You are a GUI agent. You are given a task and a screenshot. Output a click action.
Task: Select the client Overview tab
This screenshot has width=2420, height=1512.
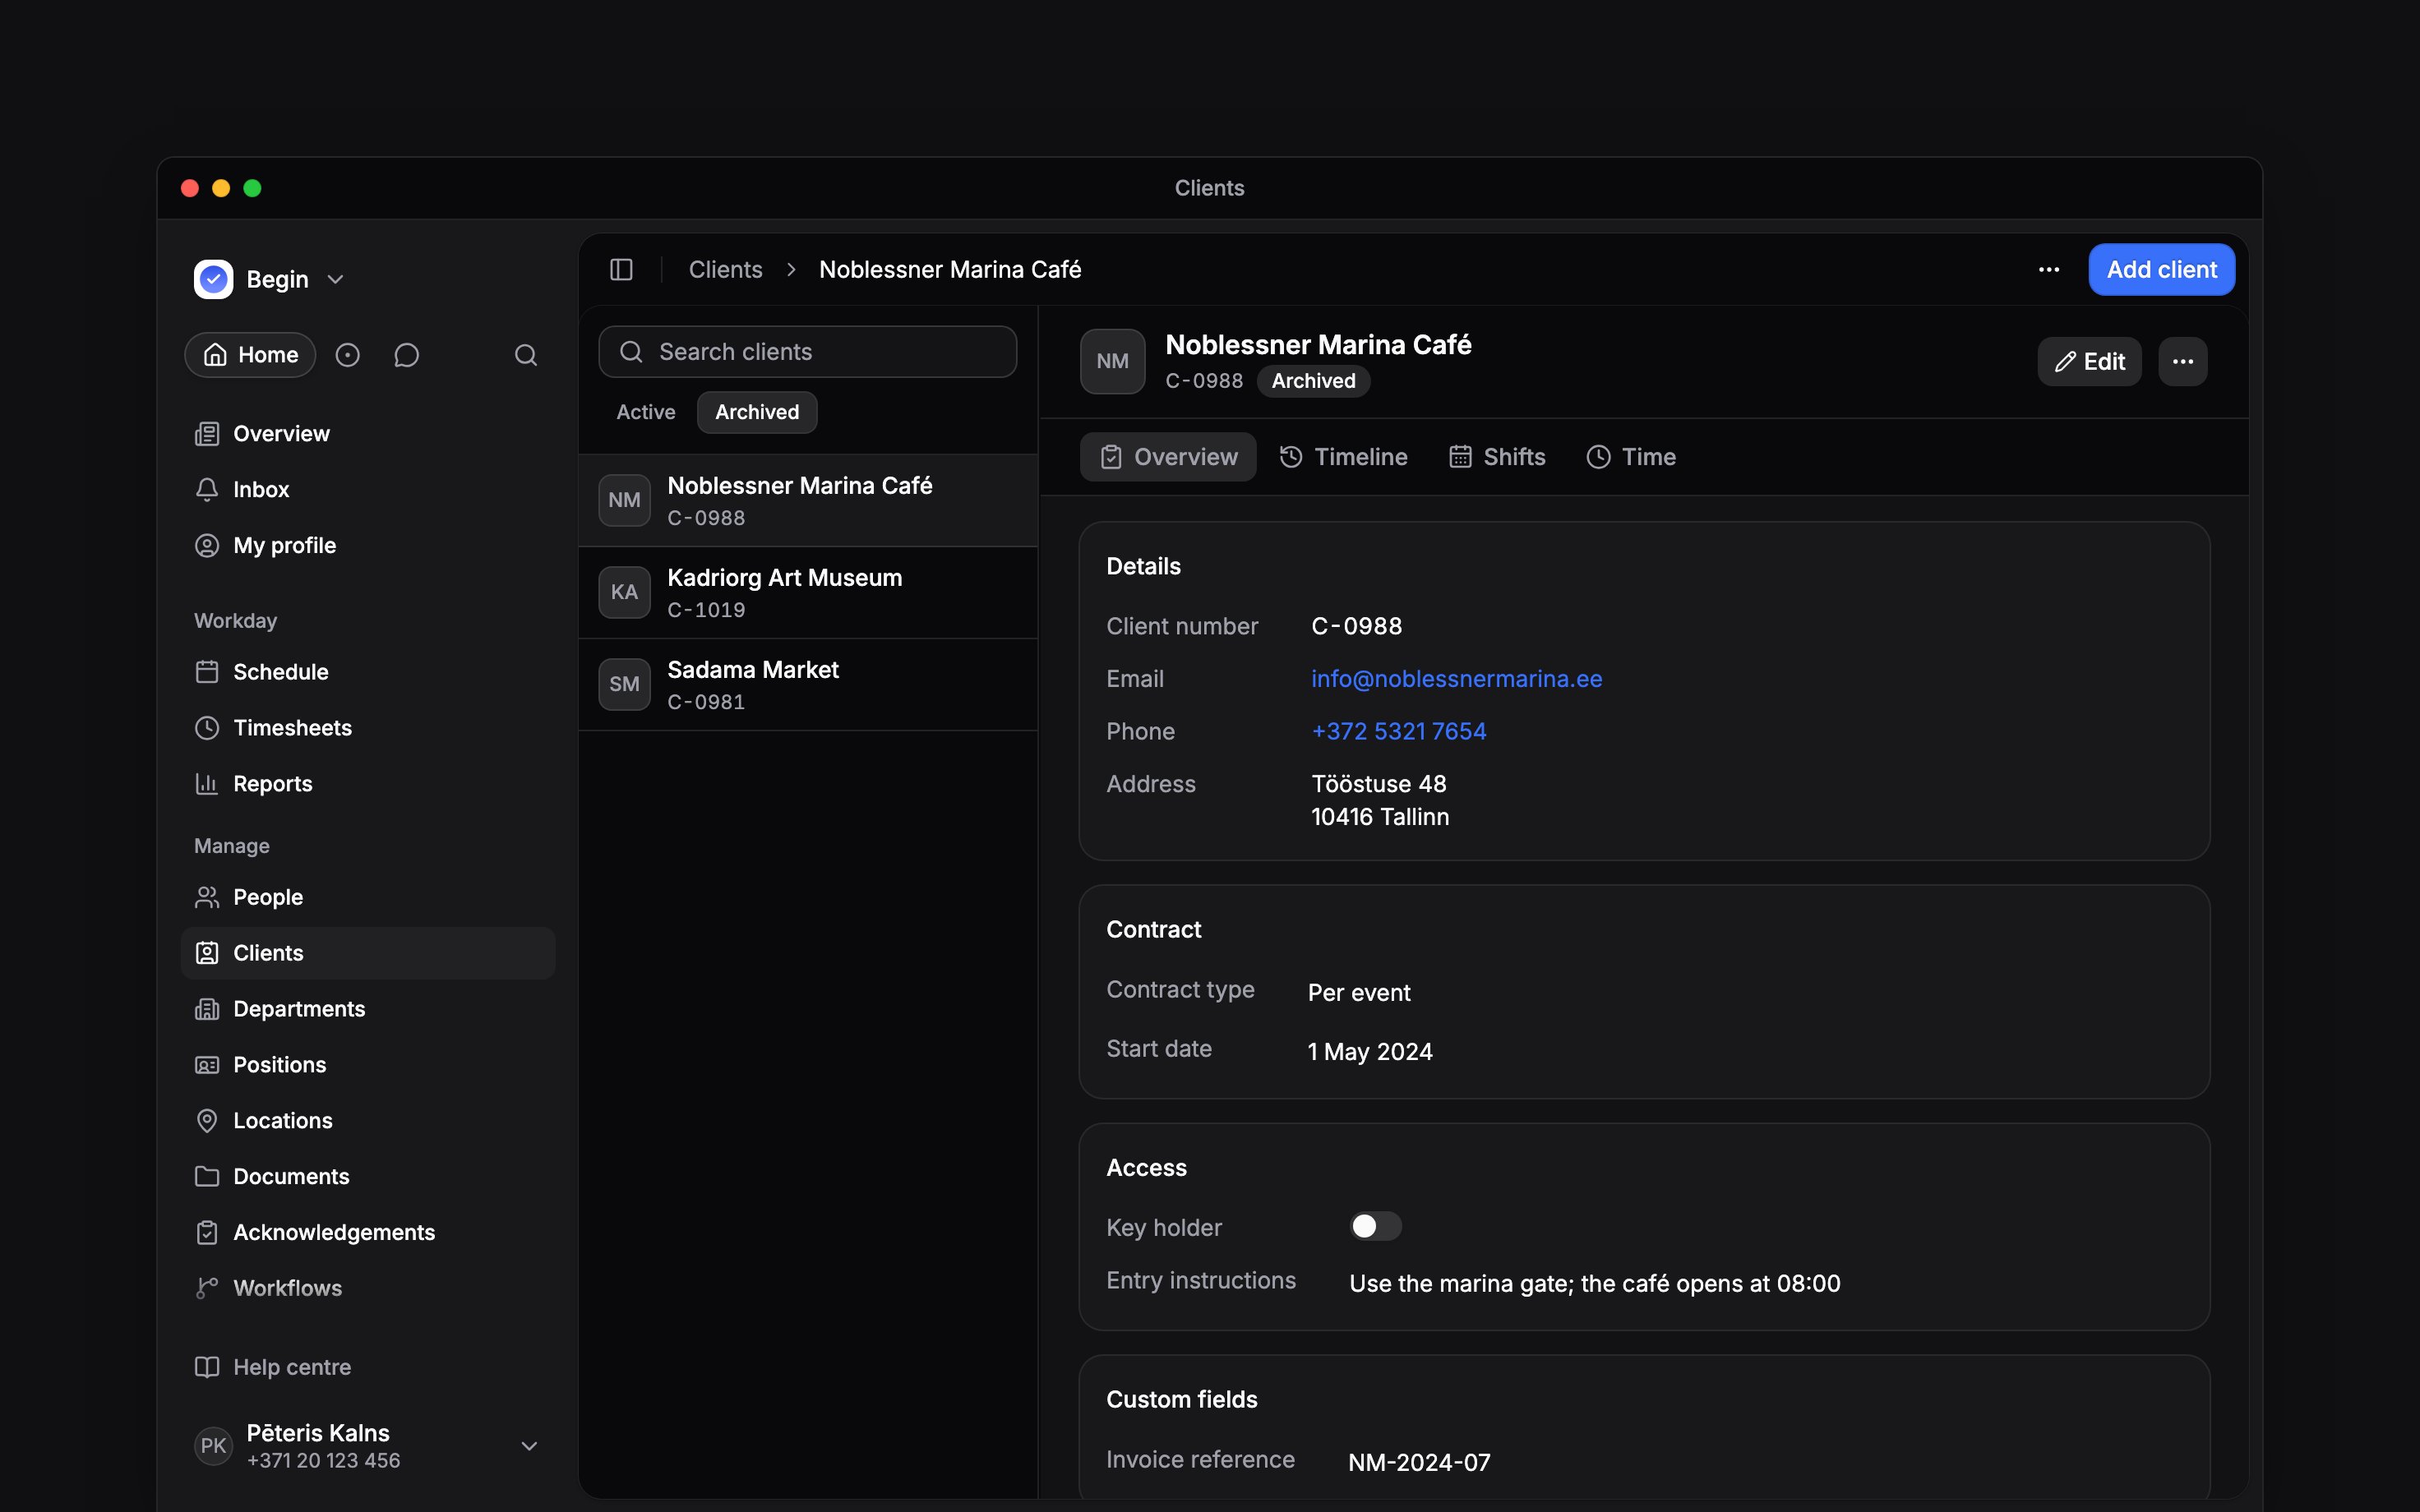(1168, 457)
